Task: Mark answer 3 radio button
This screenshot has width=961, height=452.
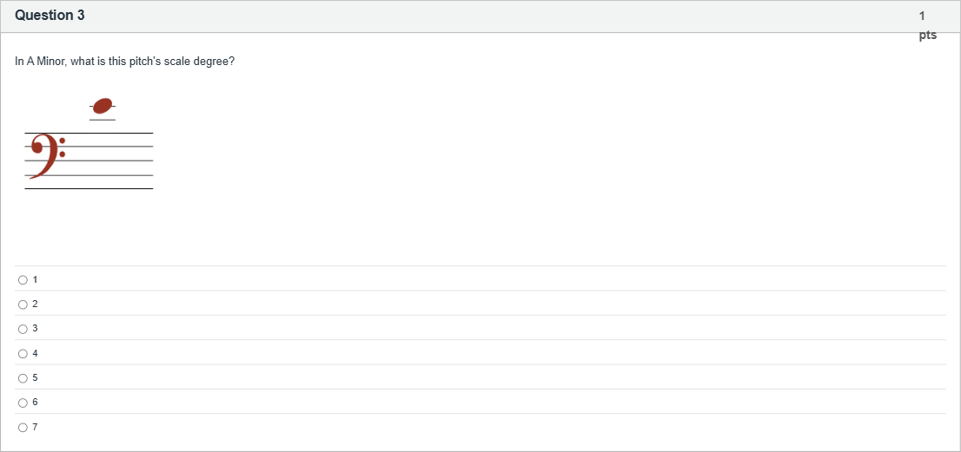Action: [23, 329]
